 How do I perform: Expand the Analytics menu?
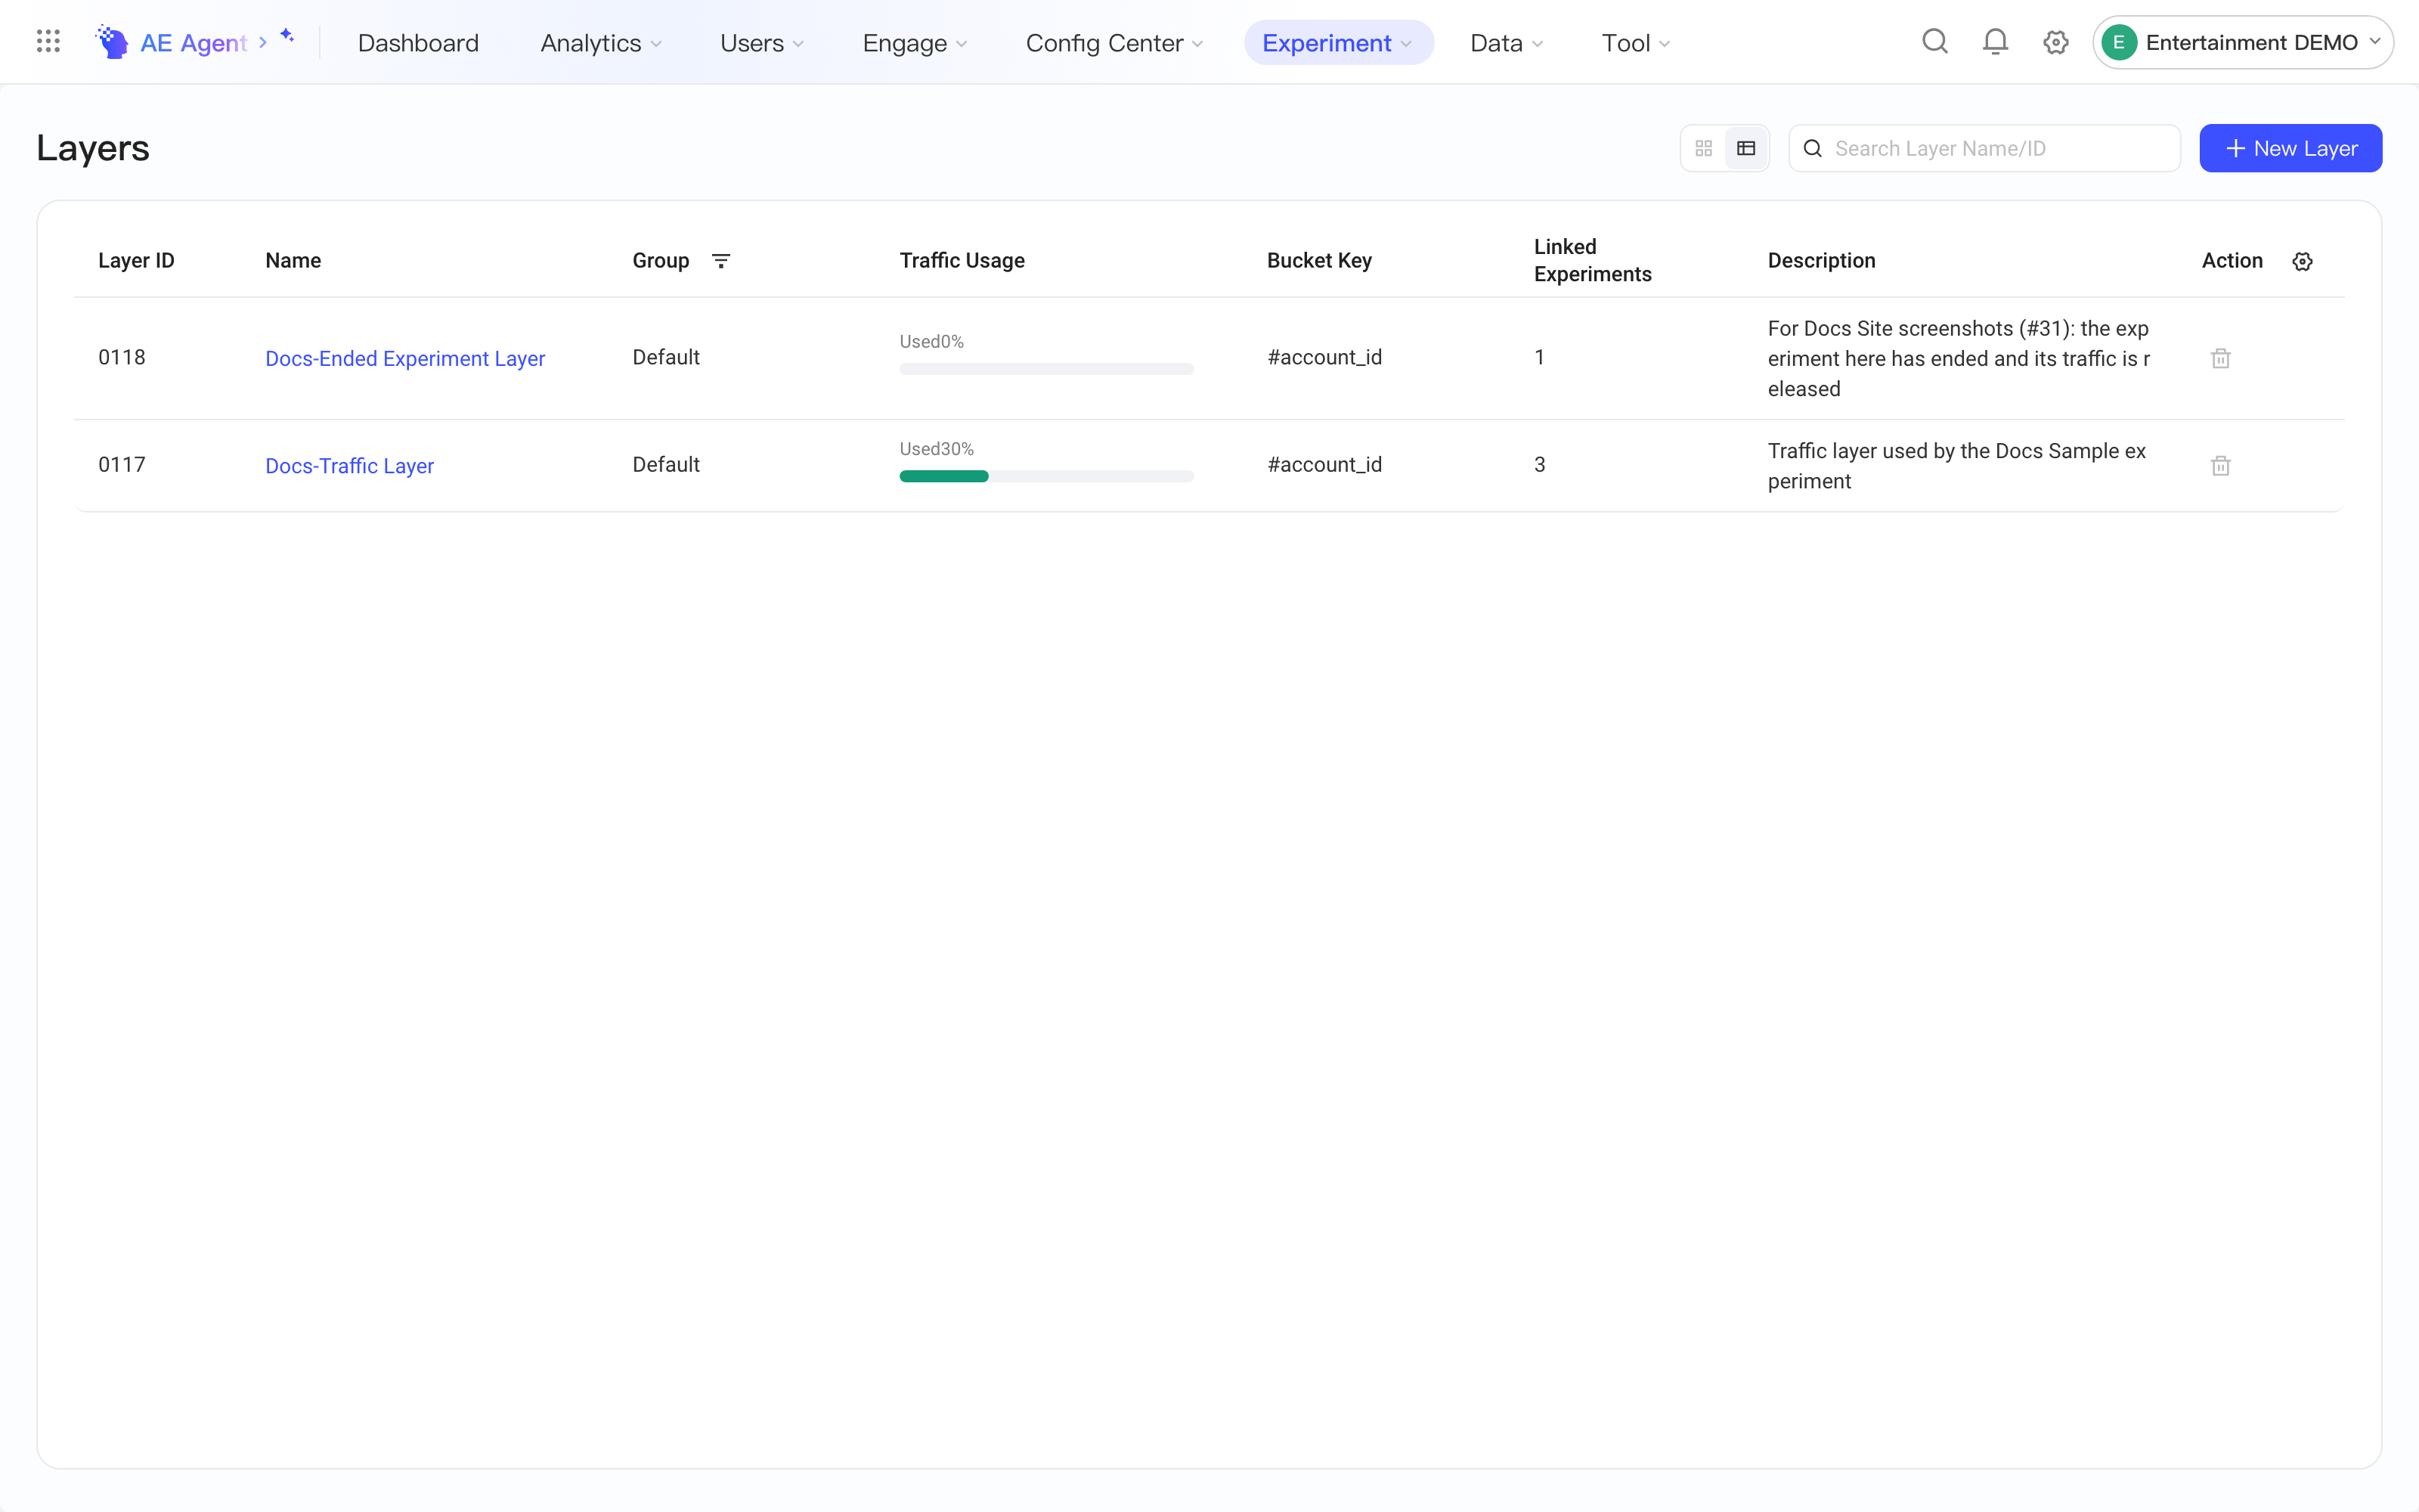601,43
